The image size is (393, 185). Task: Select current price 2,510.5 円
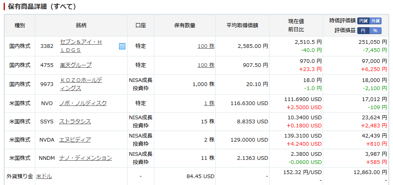tap(308, 41)
